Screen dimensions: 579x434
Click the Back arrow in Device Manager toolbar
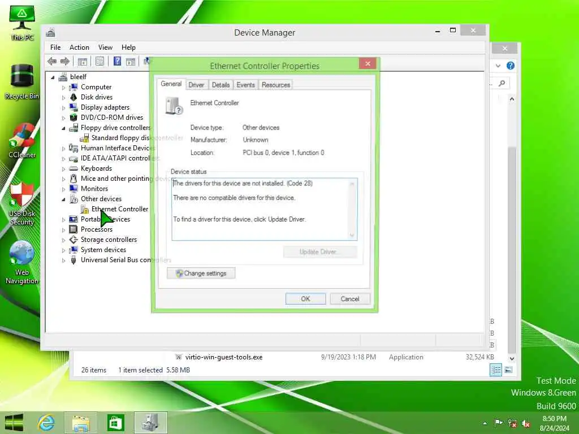point(52,61)
